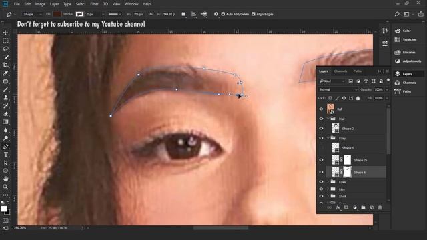Click the Stroke color swatch
This screenshot has width=427, height=240.
79,14
